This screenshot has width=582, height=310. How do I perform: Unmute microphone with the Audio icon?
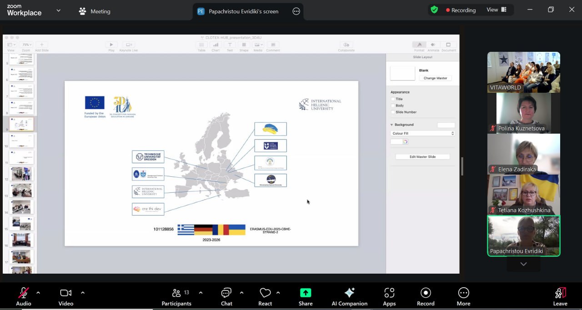tap(23, 293)
